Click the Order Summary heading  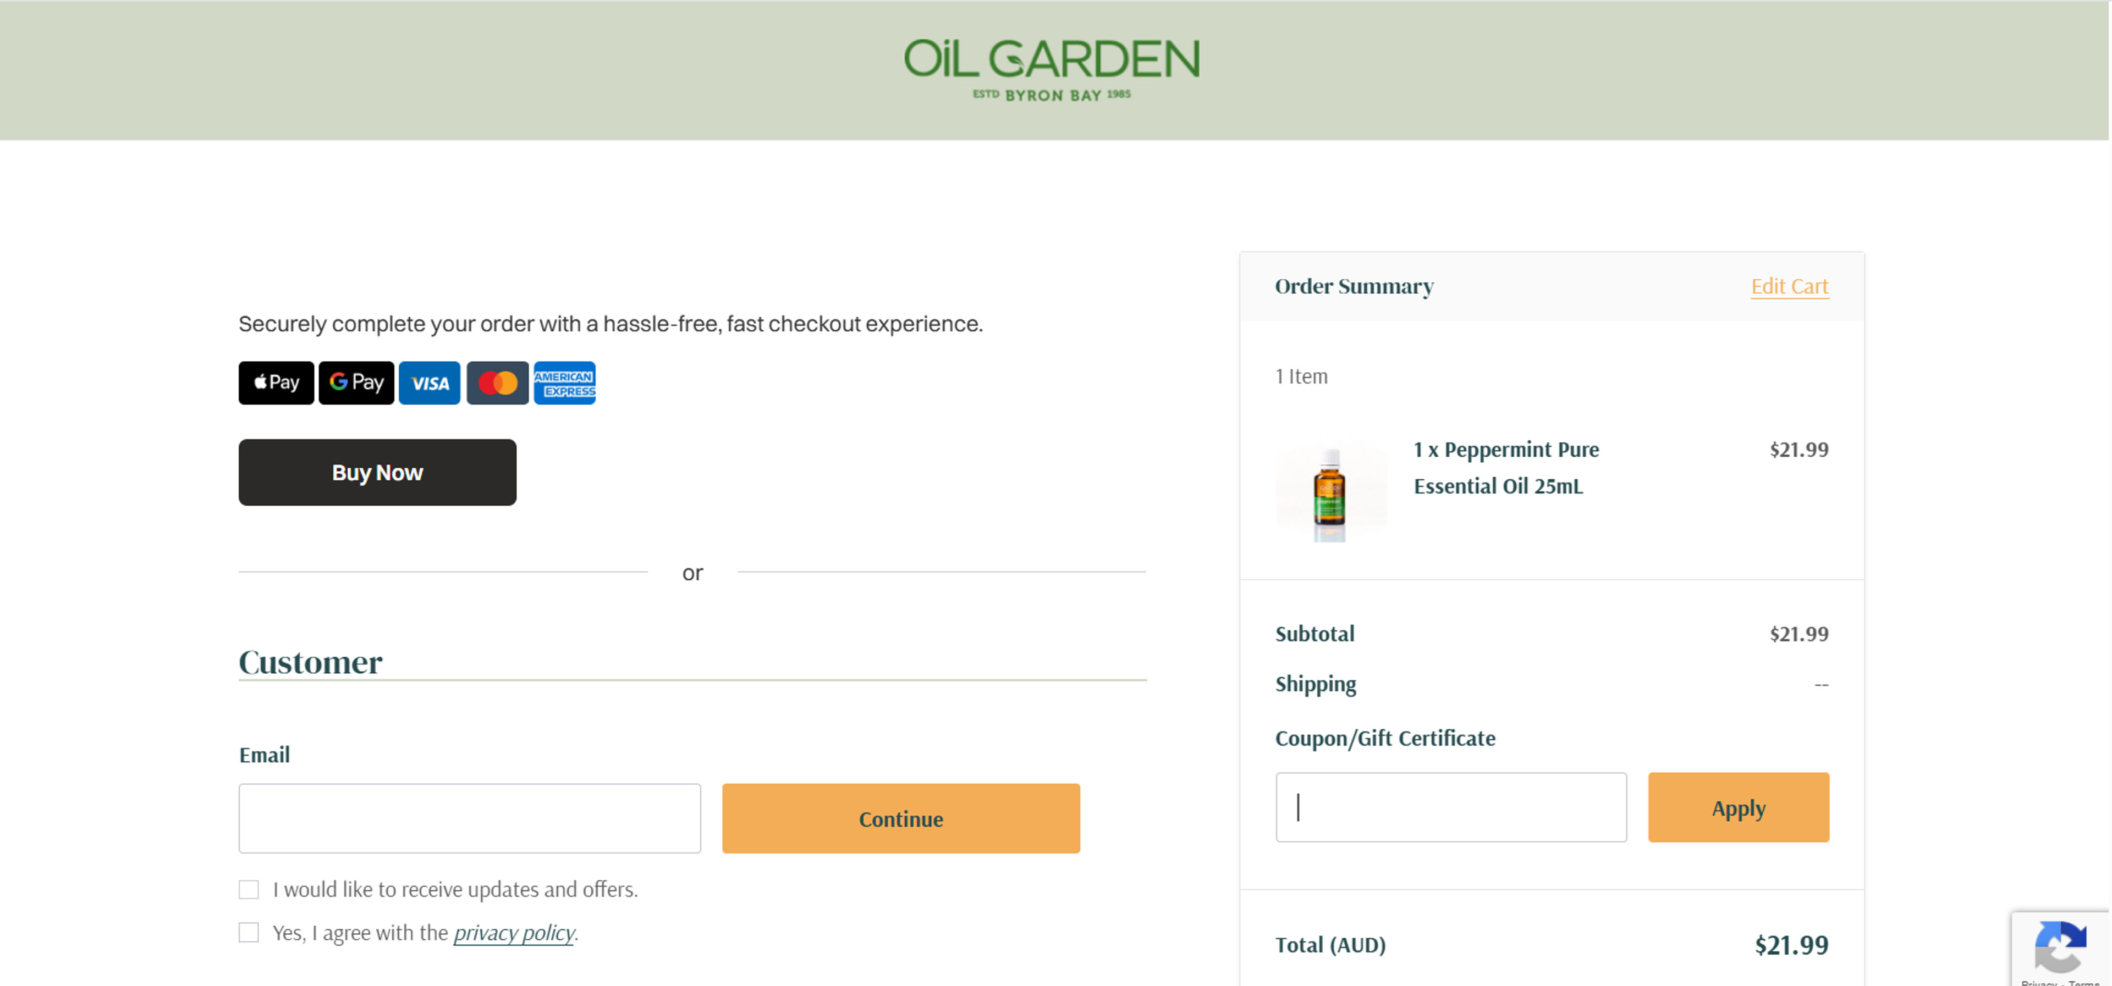1355,286
